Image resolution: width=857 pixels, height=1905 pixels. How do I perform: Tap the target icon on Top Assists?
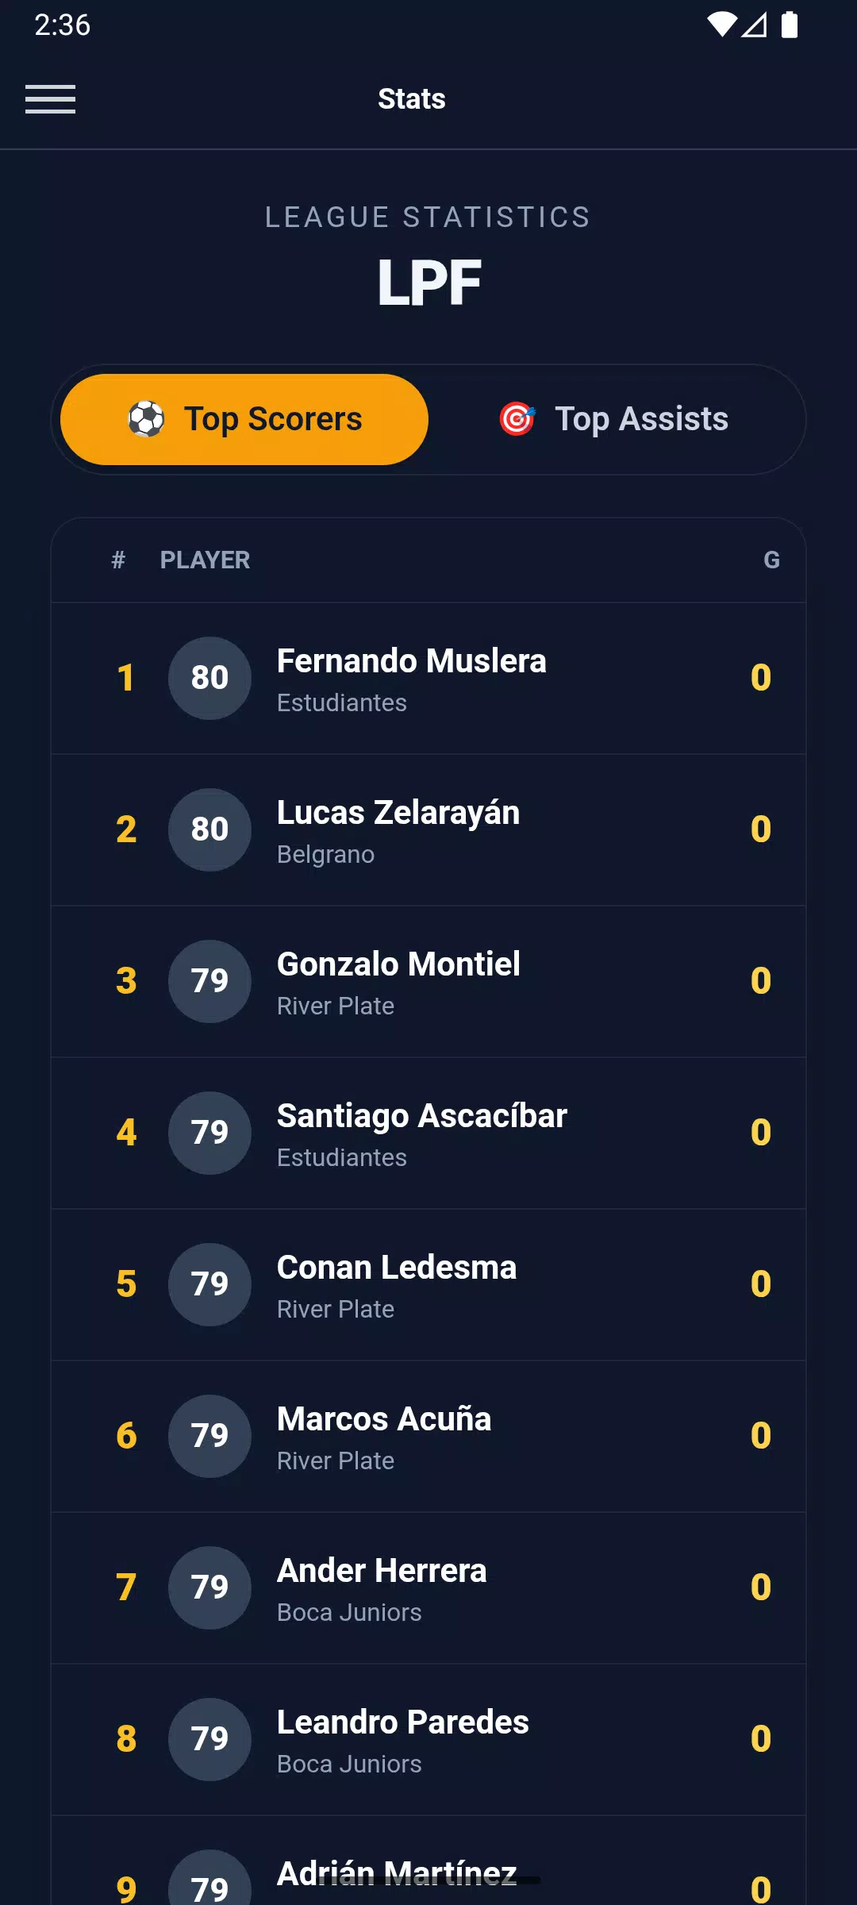[517, 419]
